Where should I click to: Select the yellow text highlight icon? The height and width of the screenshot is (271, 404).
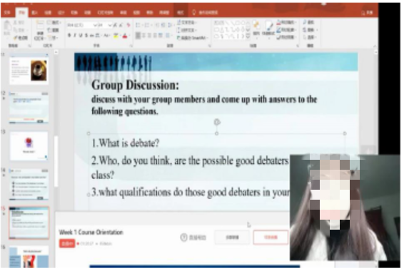116,36
